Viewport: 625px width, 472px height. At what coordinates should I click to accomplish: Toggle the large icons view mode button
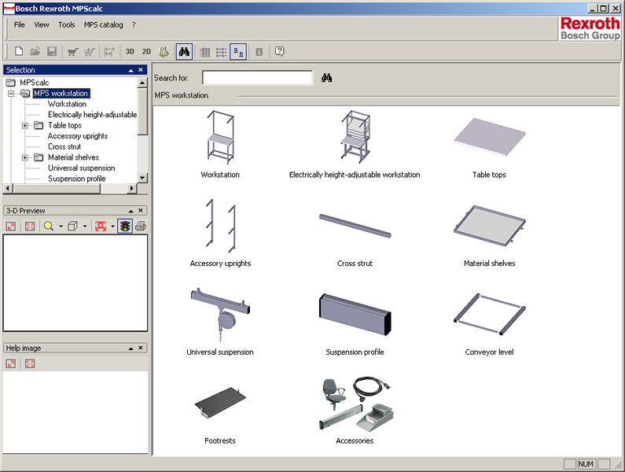pos(240,52)
